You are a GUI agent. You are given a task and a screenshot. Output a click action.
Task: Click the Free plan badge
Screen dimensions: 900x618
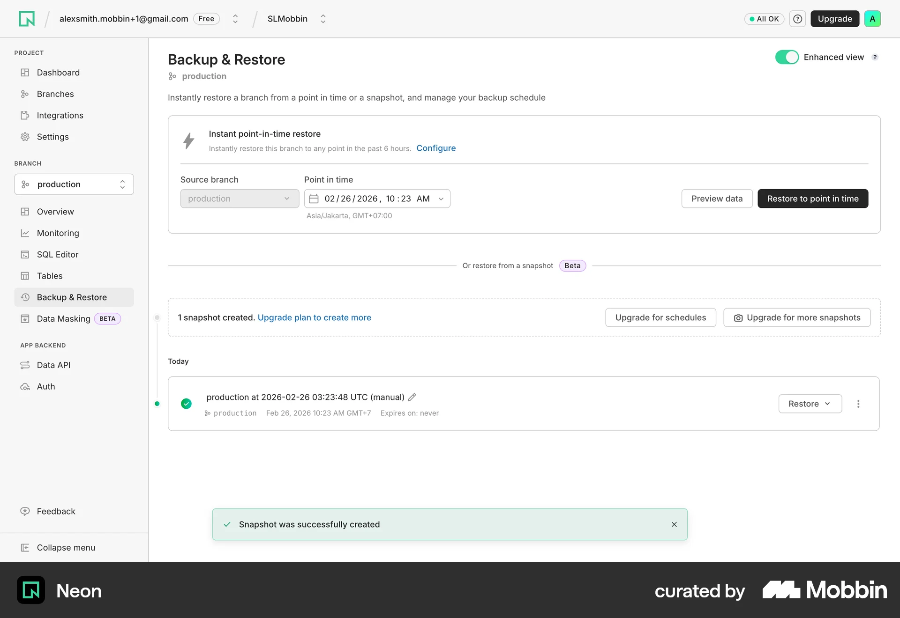point(206,19)
